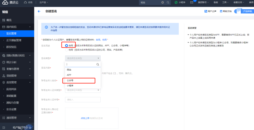Click the info icon in blue notice
The height and width of the screenshot is (130, 254).
[x=46, y=27]
